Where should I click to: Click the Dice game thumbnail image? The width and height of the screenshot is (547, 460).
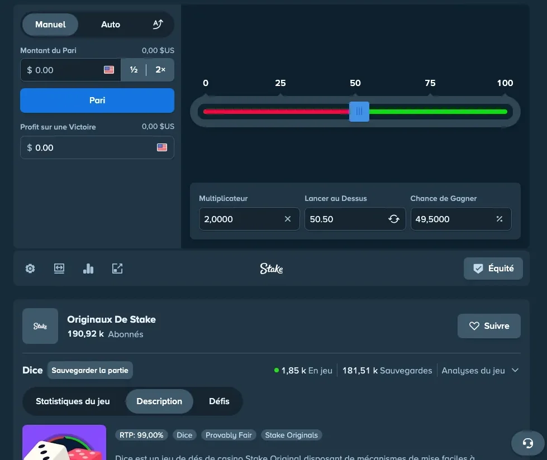click(x=64, y=442)
